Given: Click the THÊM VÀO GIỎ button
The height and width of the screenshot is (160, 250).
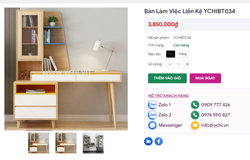Looking at the screenshot, I should [x=167, y=78].
